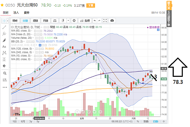The width and height of the screenshot is (190, 127).
Task: Click the zoom in magnifier tool
Action: pyautogui.click(x=4, y=73)
